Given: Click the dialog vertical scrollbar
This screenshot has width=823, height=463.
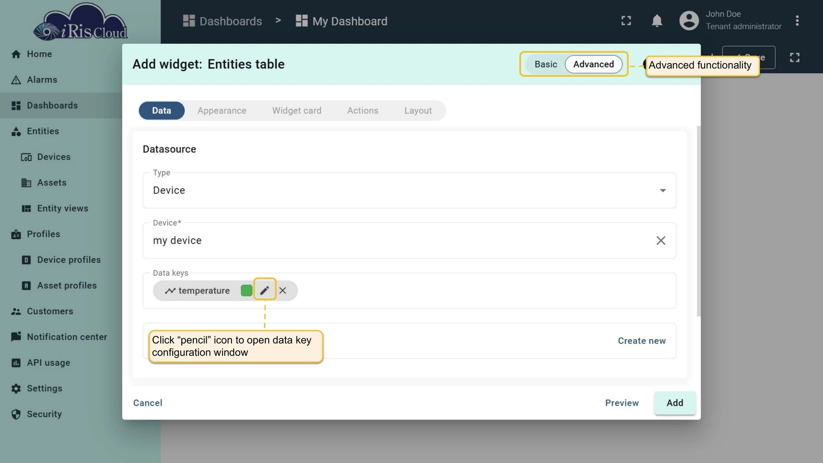Looking at the screenshot, I should (x=698, y=221).
